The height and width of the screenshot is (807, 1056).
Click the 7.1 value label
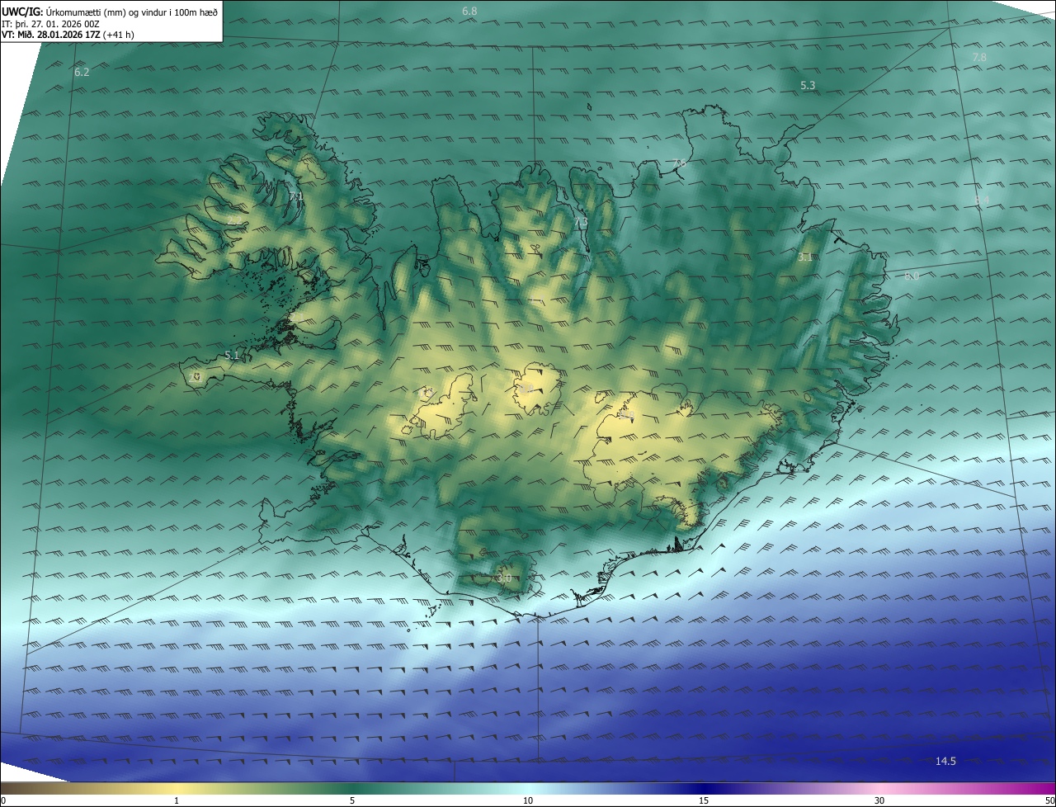296,196
